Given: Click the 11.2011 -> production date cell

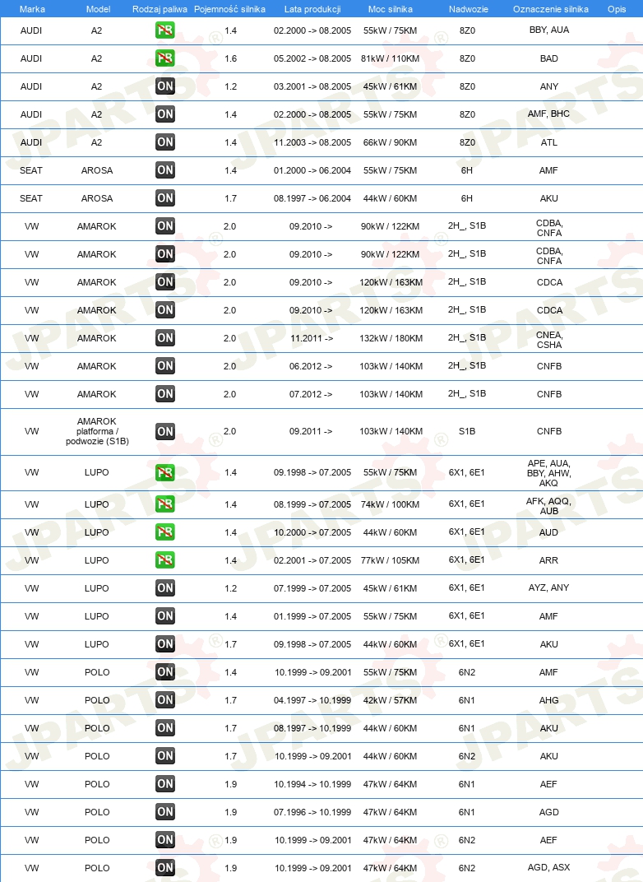Looking at the screenshot, I should tap(312, 338).
